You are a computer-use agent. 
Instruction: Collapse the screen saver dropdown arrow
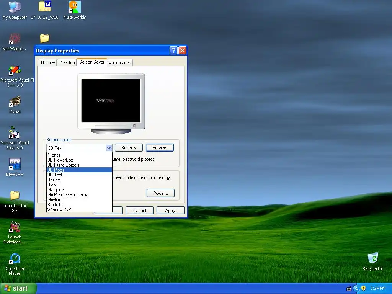coord(109,148)
